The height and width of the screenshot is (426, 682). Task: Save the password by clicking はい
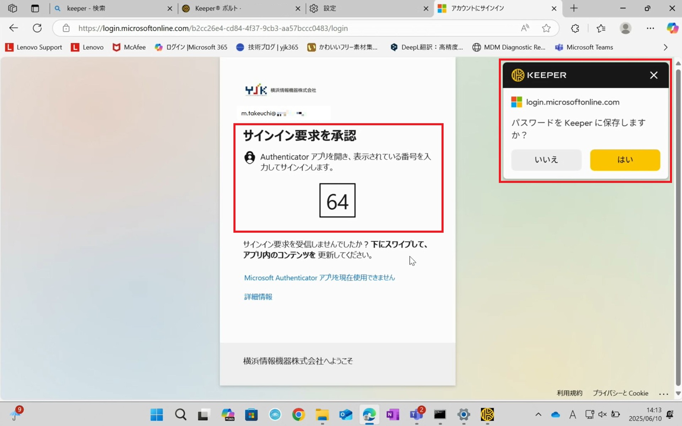625,160
